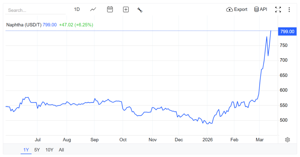Toggle fullscreen chart view

point(278,10)
